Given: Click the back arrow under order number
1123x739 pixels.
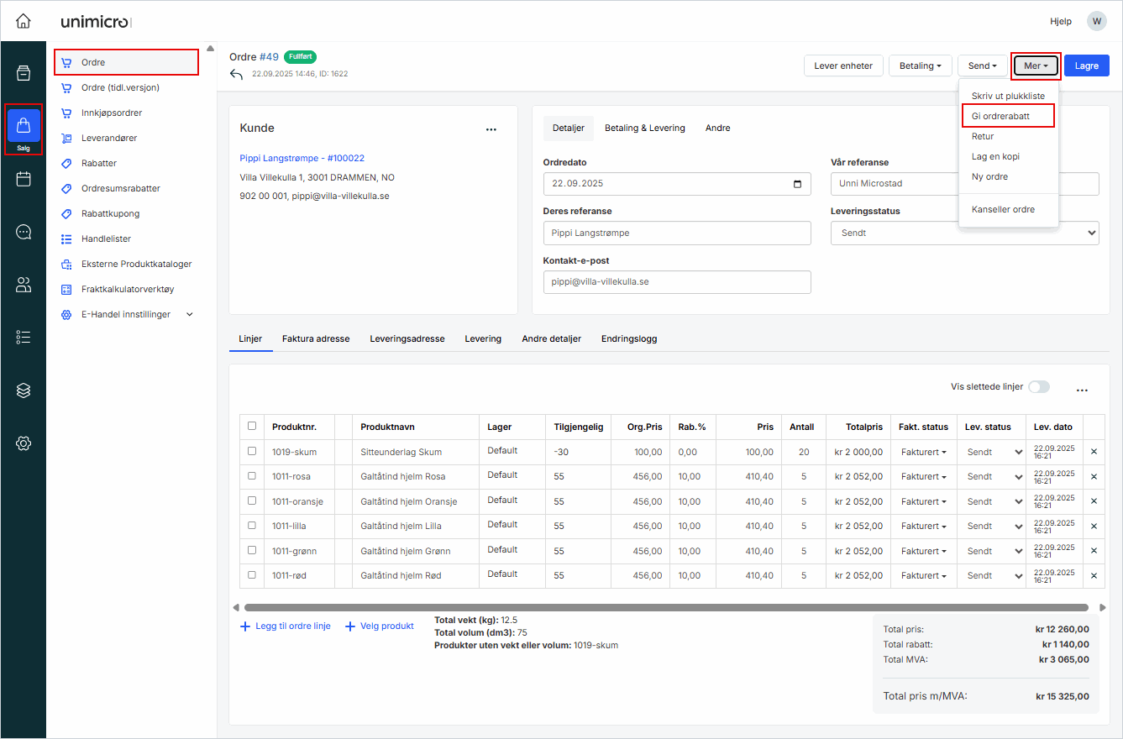Looking at the screenshot, I should [236, 75].
